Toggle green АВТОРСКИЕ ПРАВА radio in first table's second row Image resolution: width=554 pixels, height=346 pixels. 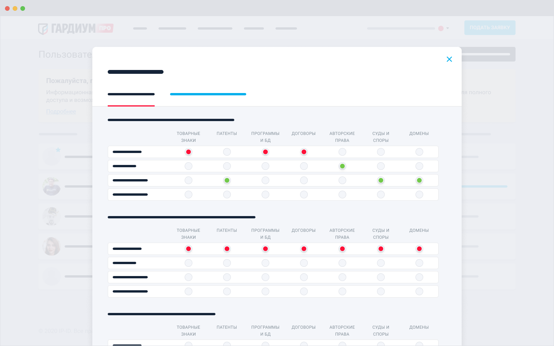click(x=342, y=166)
